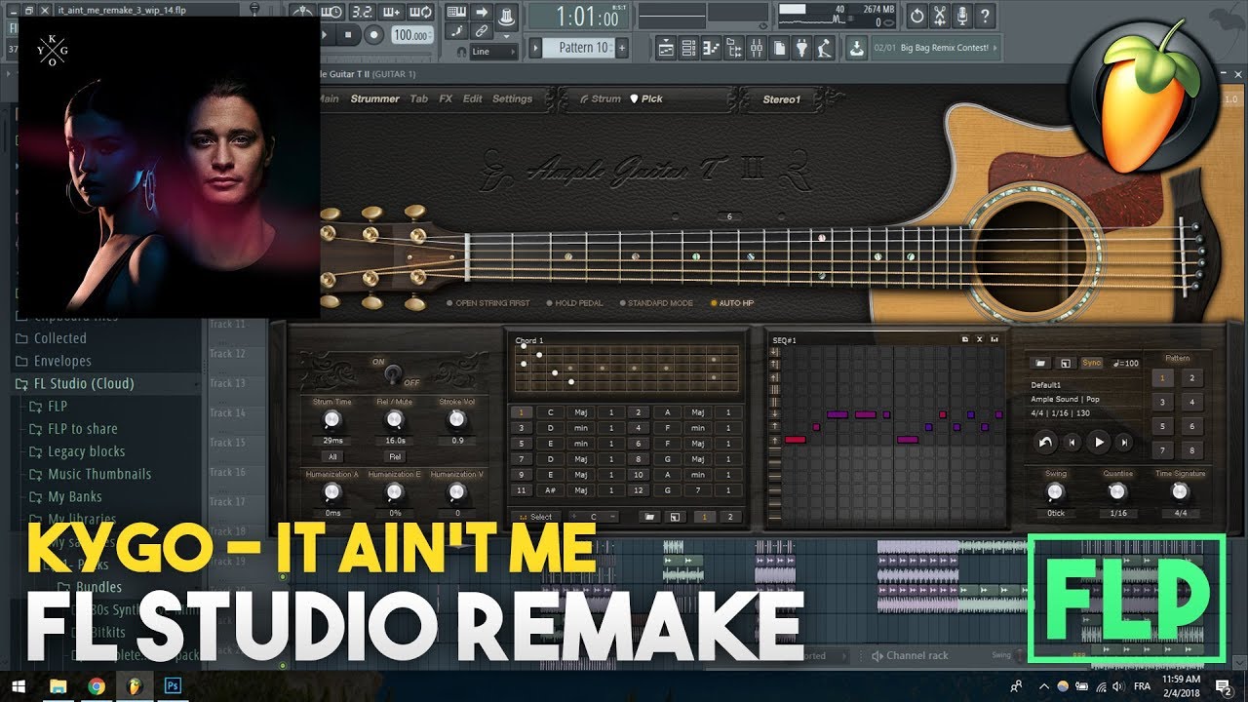1248x702 pixels.
Task: Open the Line snap dropdown
Action: pos(493,52)
